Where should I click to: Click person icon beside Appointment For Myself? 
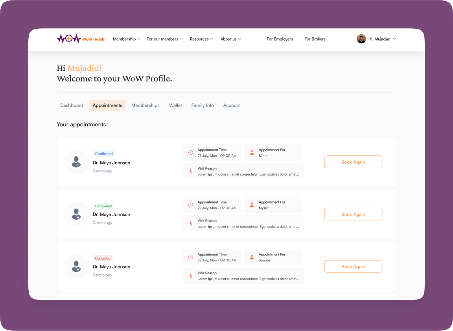(x=252, y=205)
